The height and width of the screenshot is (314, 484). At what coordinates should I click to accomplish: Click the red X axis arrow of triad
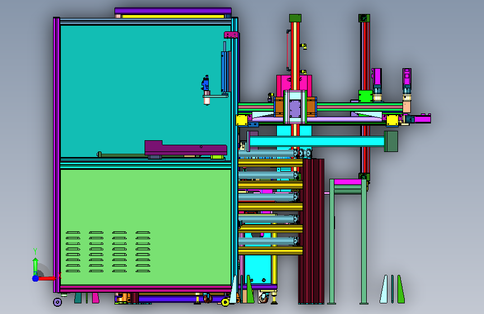pos(47,278)
